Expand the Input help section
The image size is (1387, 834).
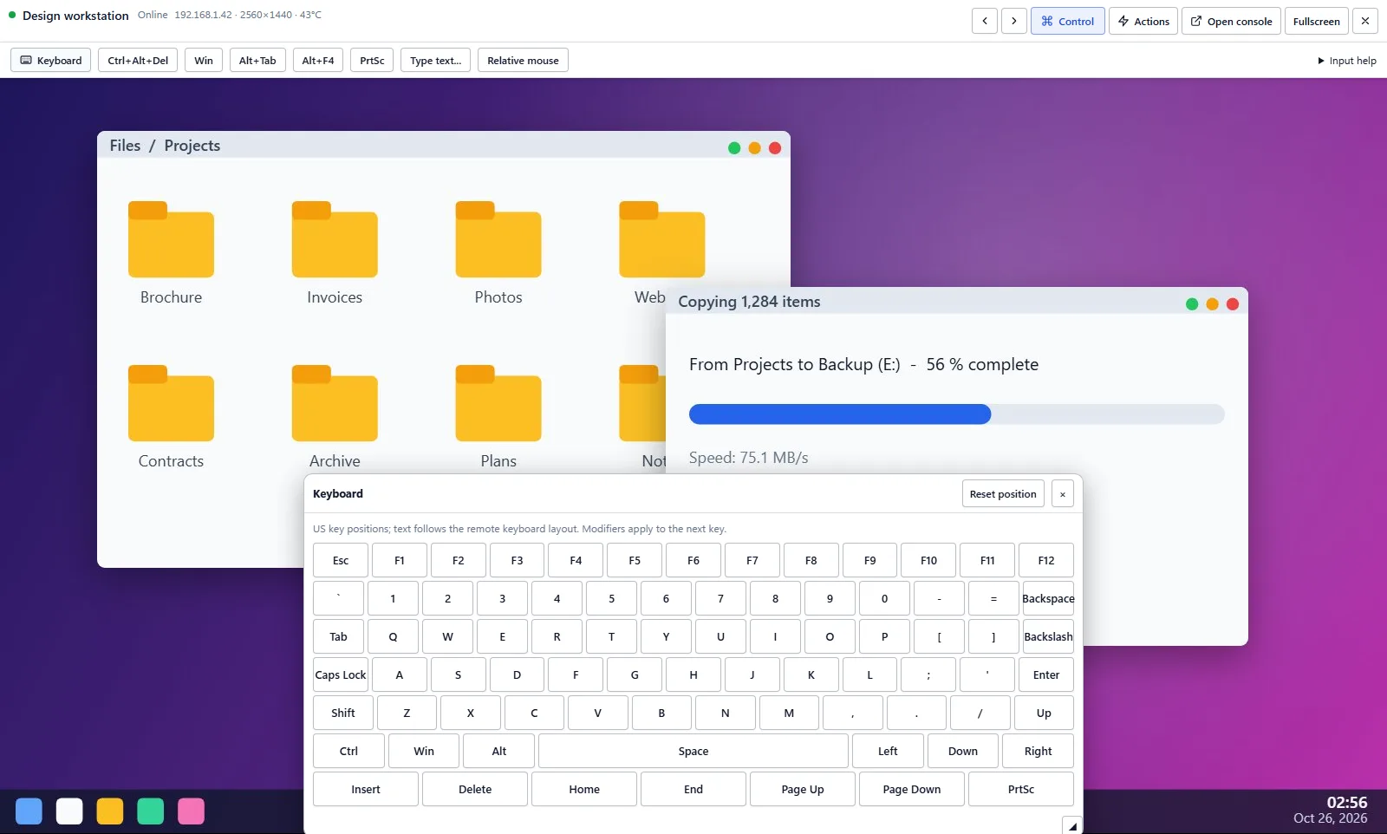pyautogui.click(x=1347, y=61)
